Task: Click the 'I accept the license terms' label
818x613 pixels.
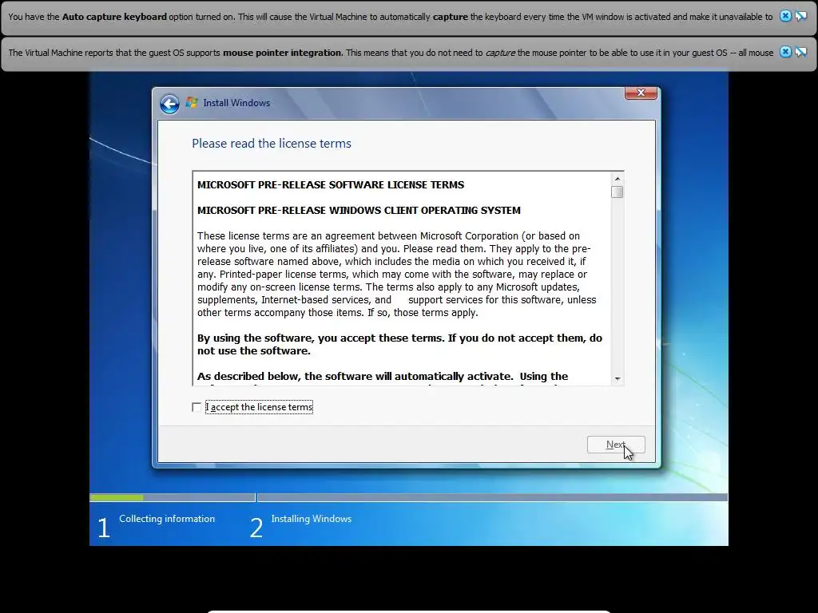Action: pos(260,407)
